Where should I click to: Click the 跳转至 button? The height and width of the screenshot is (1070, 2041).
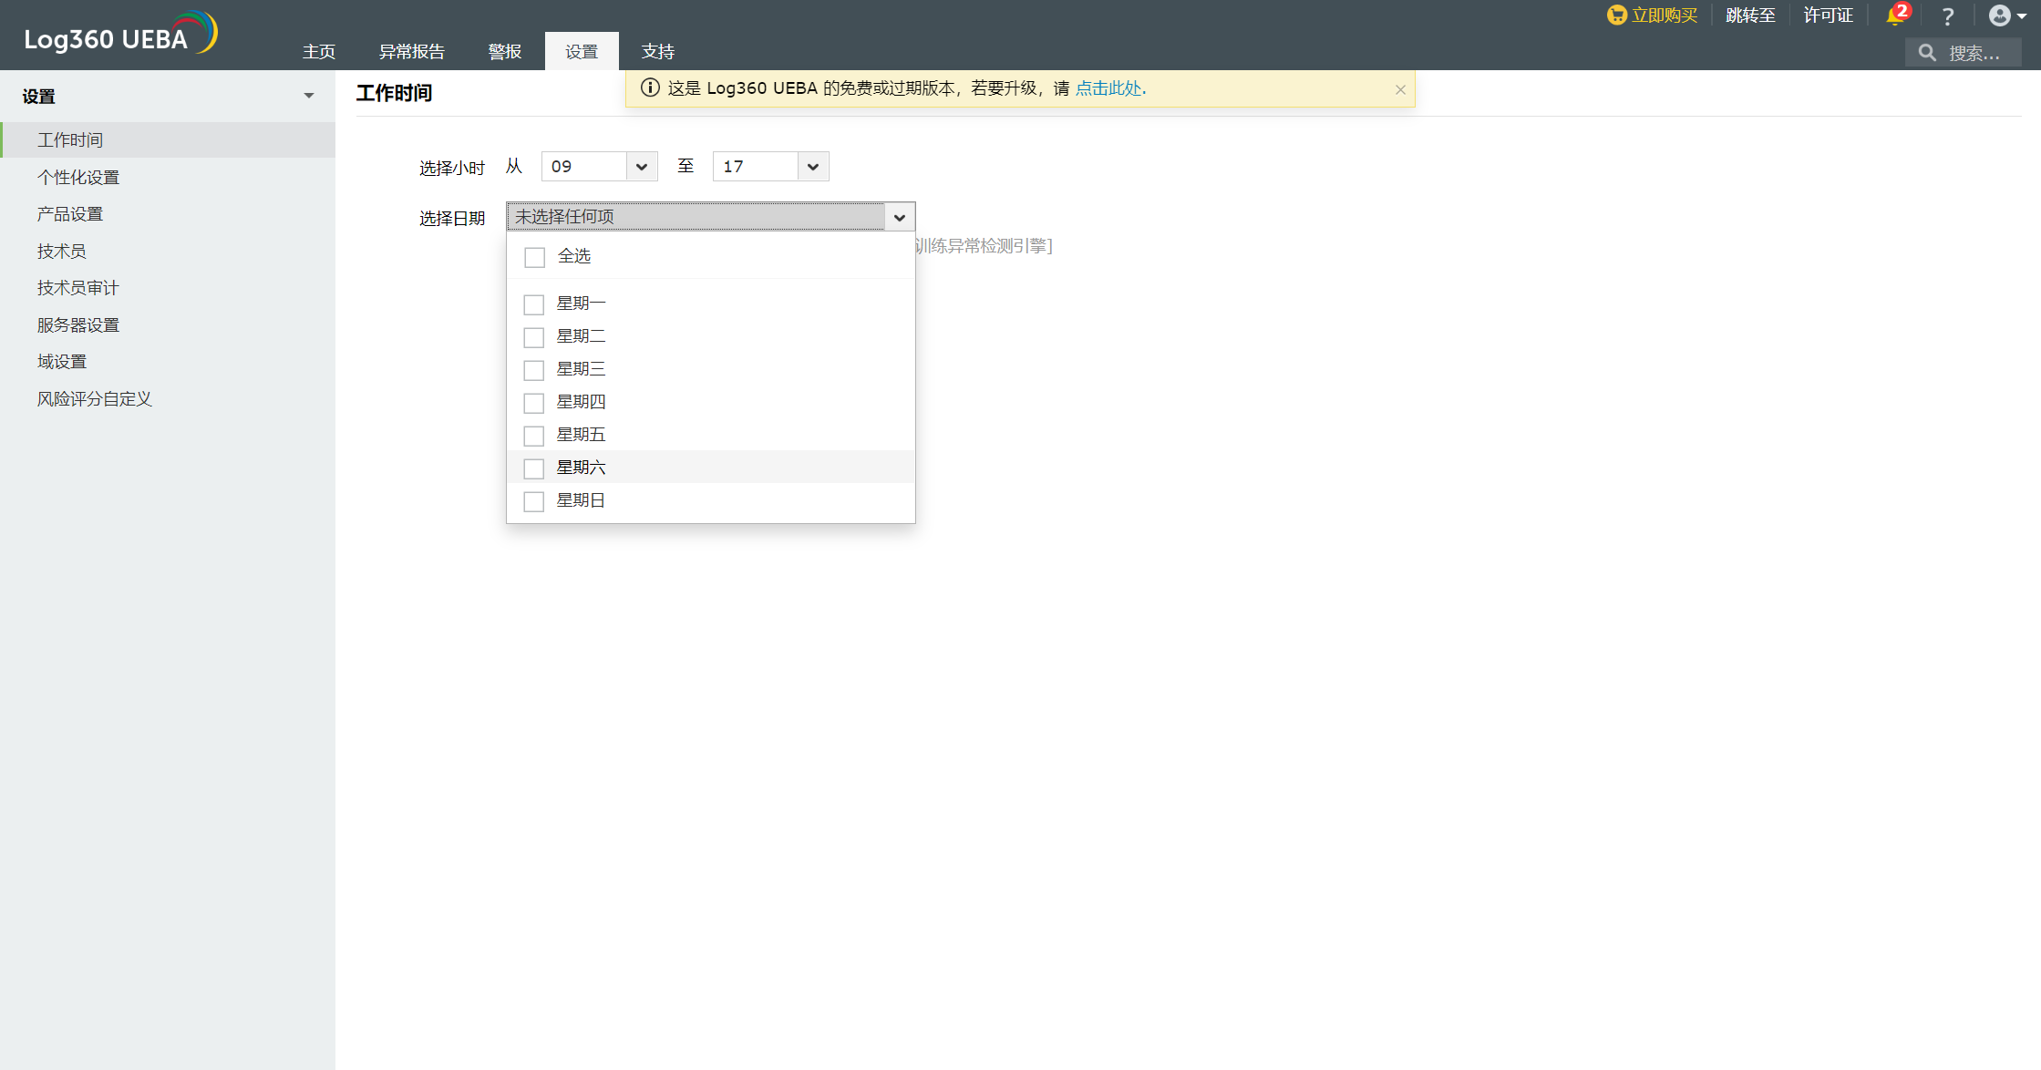[1748, 15]
